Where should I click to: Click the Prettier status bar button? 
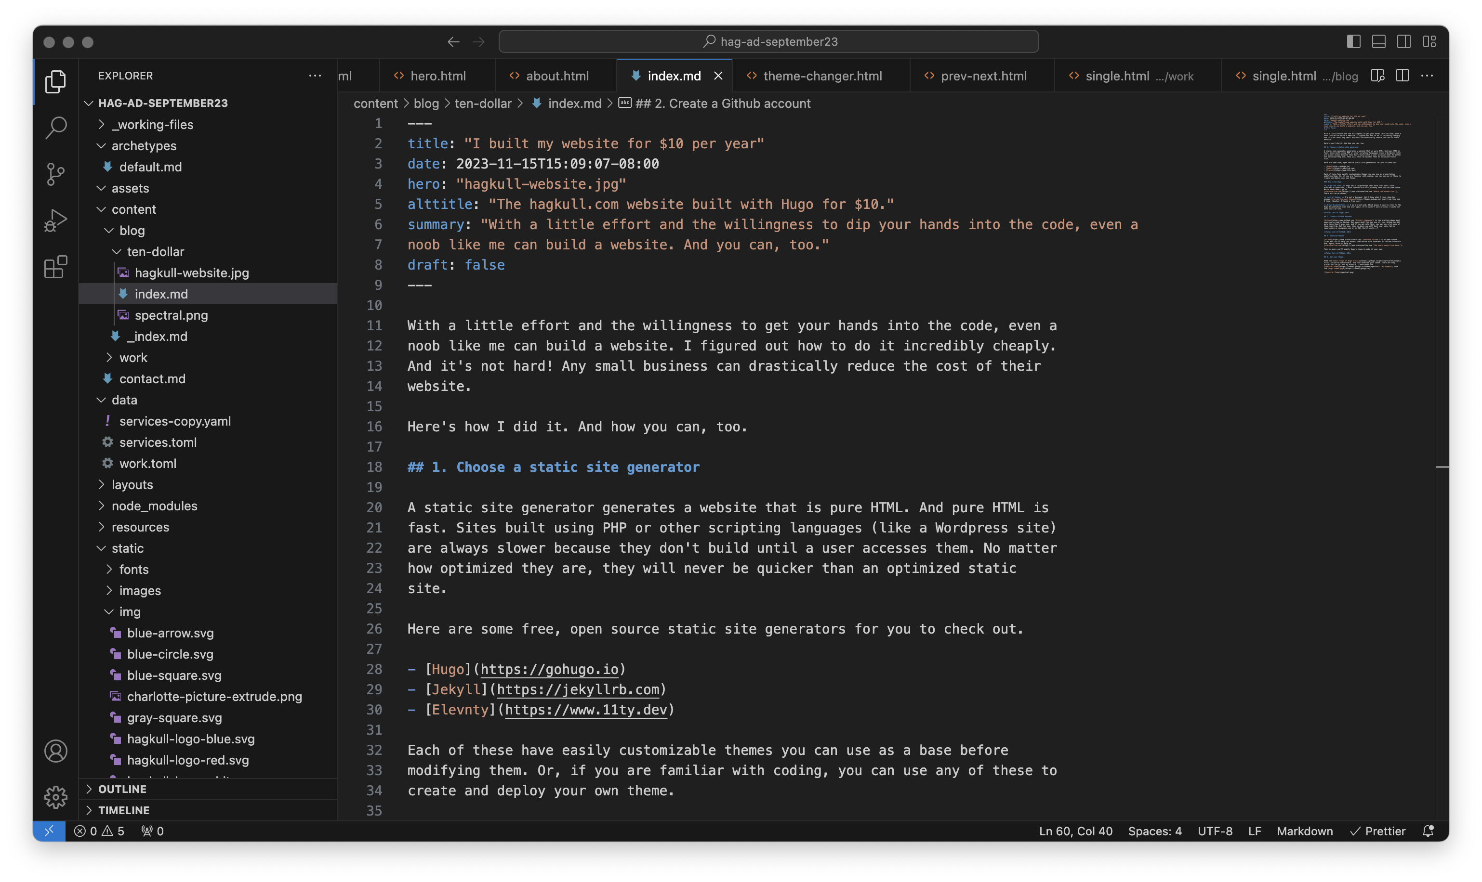[1378, 831]
